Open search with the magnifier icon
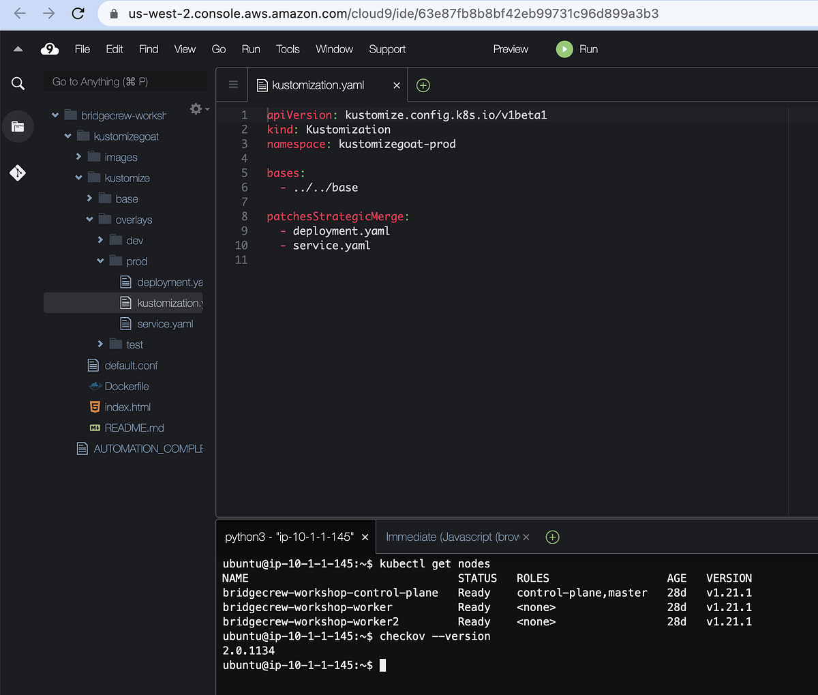 18,83
